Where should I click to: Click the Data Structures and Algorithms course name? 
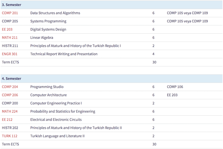(x=55, y=13)
